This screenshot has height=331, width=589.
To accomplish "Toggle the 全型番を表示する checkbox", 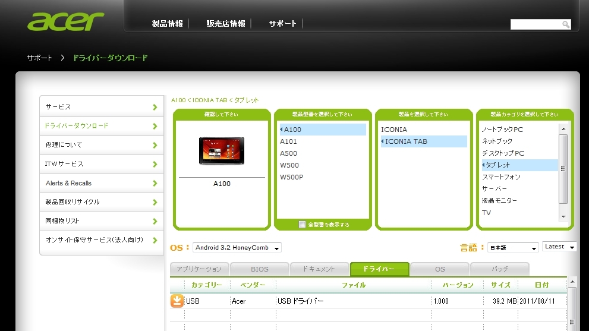I will (x=302, y=224).
